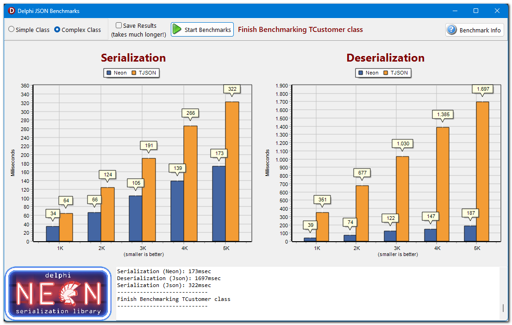This screenshot has width=512, height=325.
Task: Click the Neon blue swatch in Serialization legend
Action: [x=109, y=73]
